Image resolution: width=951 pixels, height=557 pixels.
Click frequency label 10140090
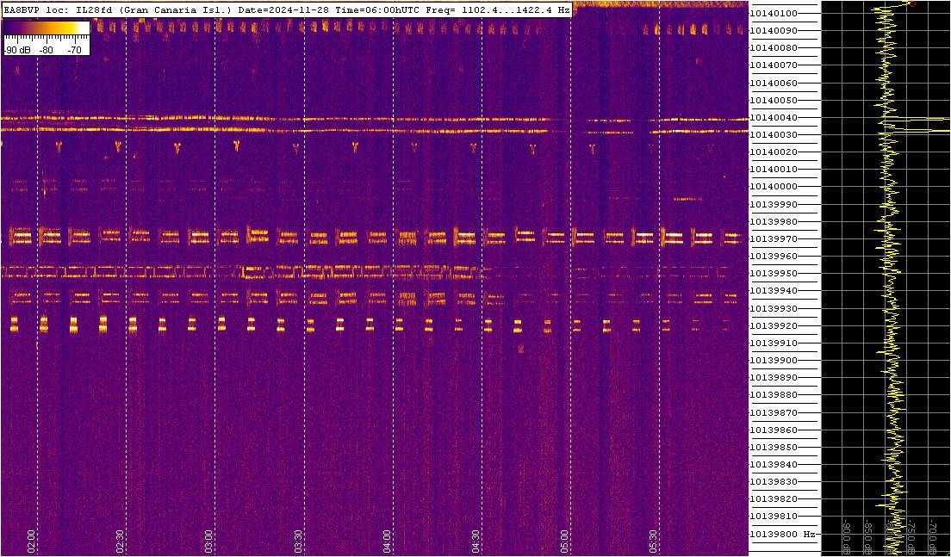coord(774,30)
